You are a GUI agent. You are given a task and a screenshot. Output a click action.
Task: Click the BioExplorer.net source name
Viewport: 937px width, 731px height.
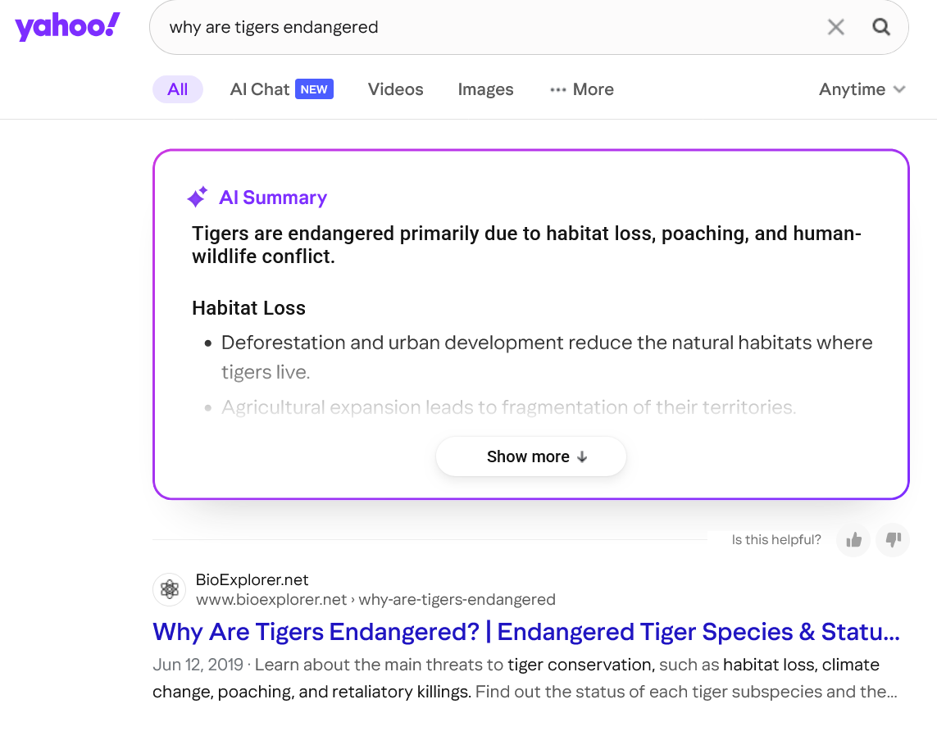coord(252,579)
